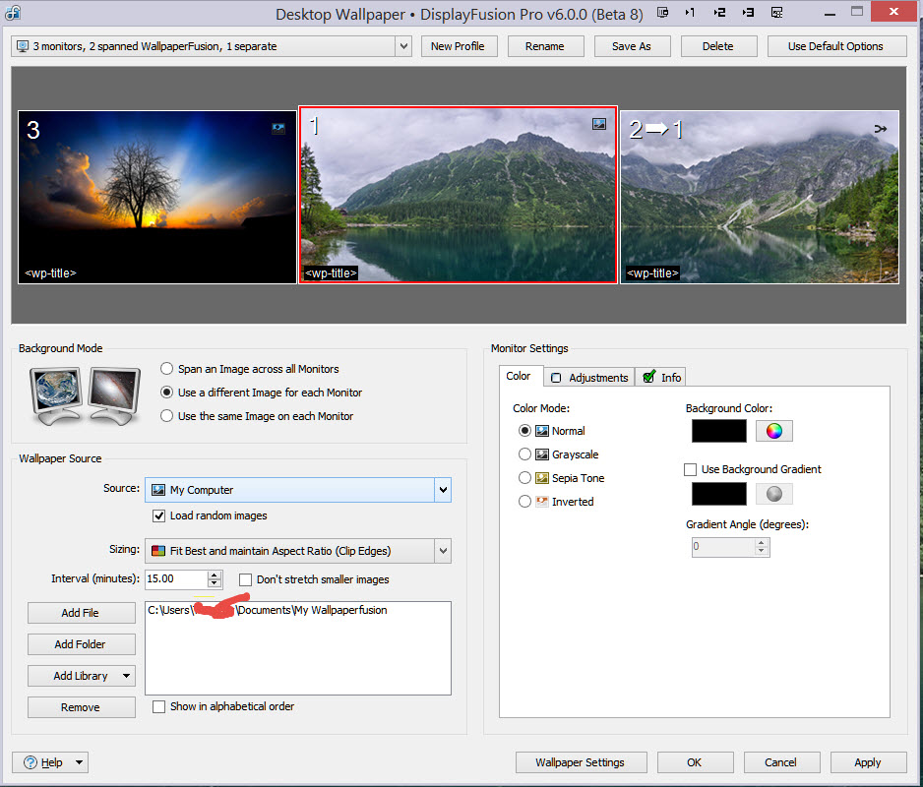923x787 pixels.
Task: Click the black Background Color swatch
Action: pos(718,431)
